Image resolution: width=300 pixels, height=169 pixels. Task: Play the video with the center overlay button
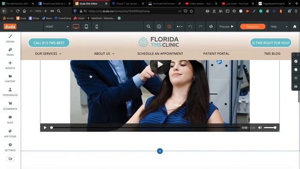click(x=160, y=65)
